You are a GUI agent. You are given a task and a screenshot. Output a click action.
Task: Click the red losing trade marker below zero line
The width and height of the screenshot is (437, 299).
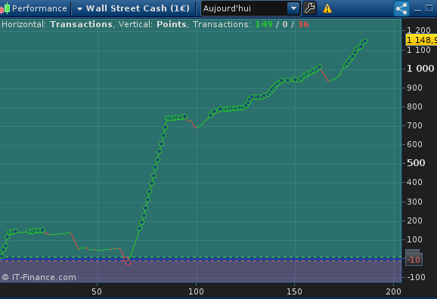coord(128,262)
